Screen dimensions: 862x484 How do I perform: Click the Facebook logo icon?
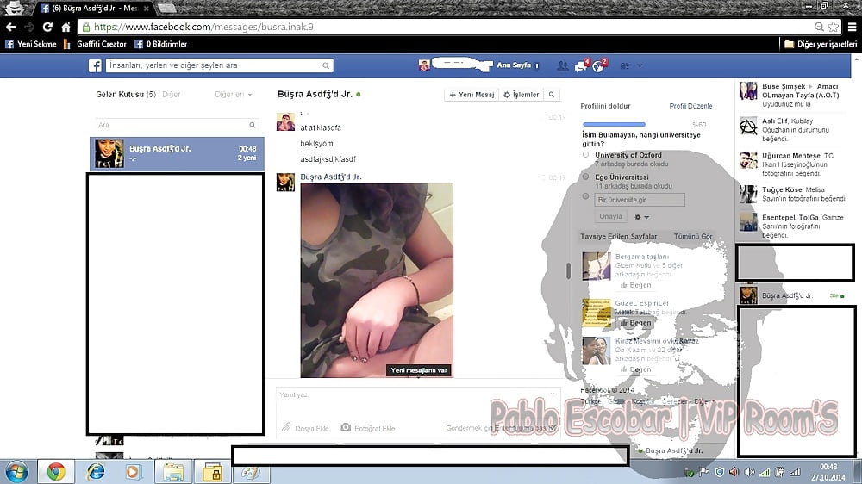pyautogui.click(x=95, y=65)
